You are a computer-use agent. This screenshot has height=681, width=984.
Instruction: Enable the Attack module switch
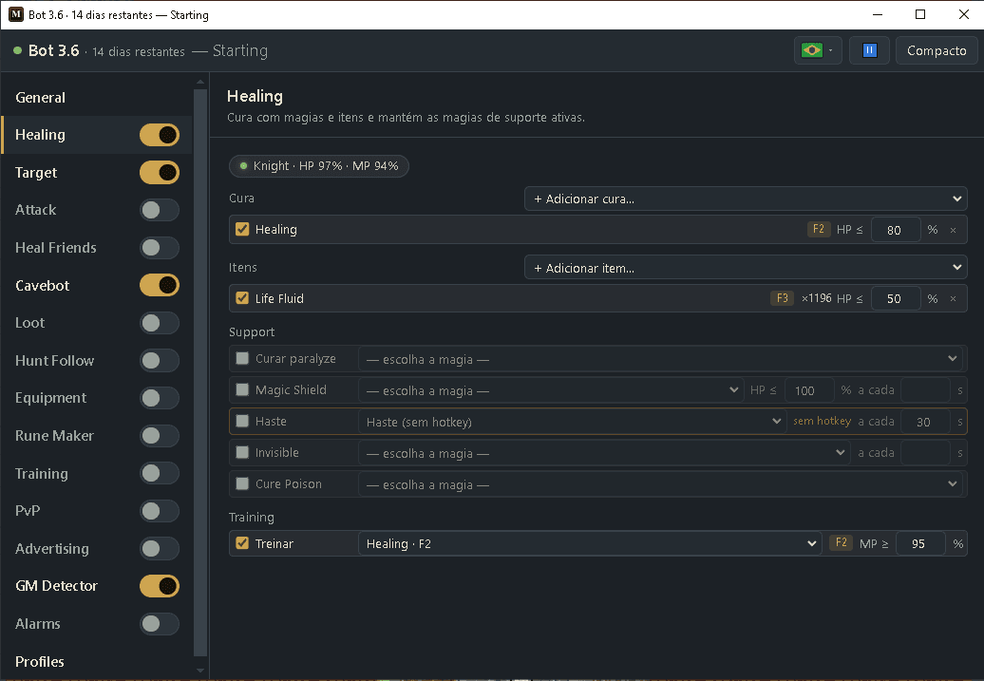tap(160, 210)
